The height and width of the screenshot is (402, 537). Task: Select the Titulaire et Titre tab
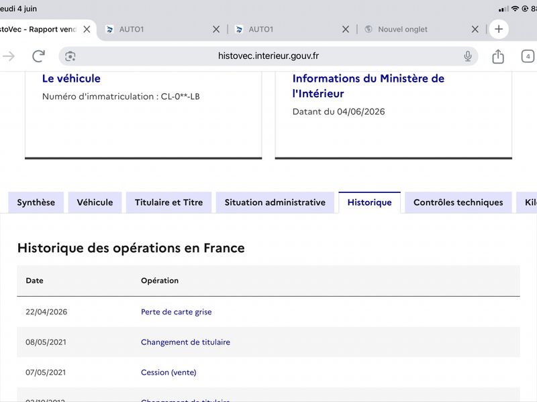pos(169,202)
